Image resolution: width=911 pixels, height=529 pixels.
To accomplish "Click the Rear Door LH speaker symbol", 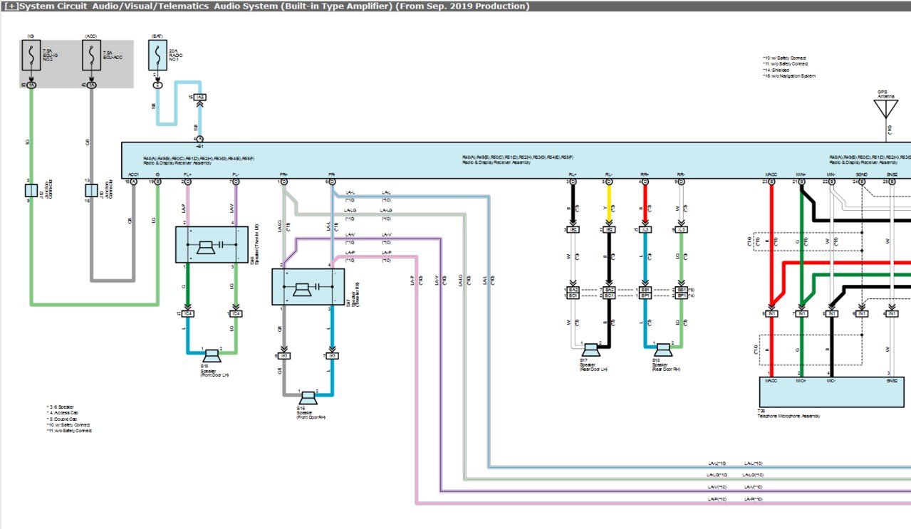I will [590, 349].
